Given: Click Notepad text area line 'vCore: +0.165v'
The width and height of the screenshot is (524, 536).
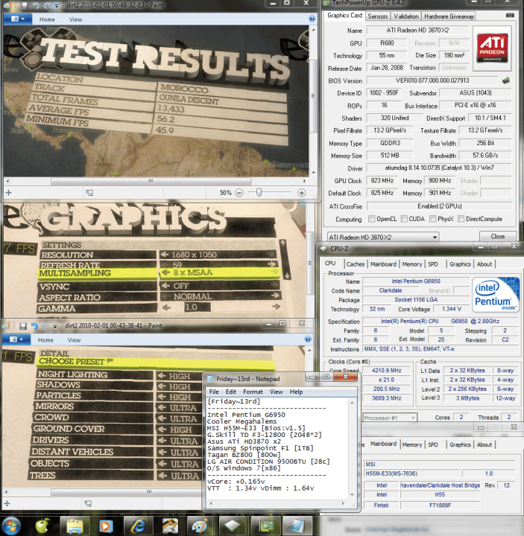Looking at the screenshot, I should [236, 482].
